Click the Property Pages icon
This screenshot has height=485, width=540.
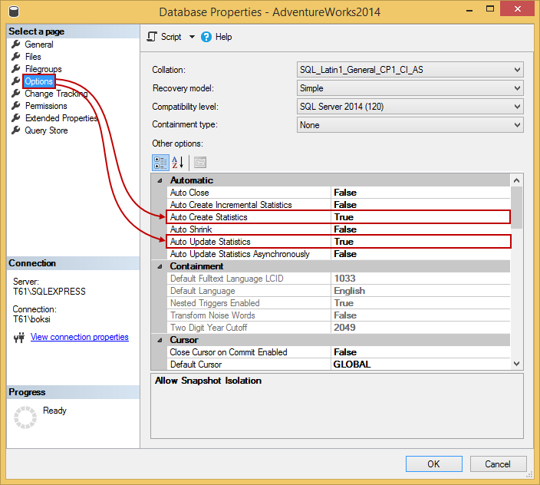point(200,163)
